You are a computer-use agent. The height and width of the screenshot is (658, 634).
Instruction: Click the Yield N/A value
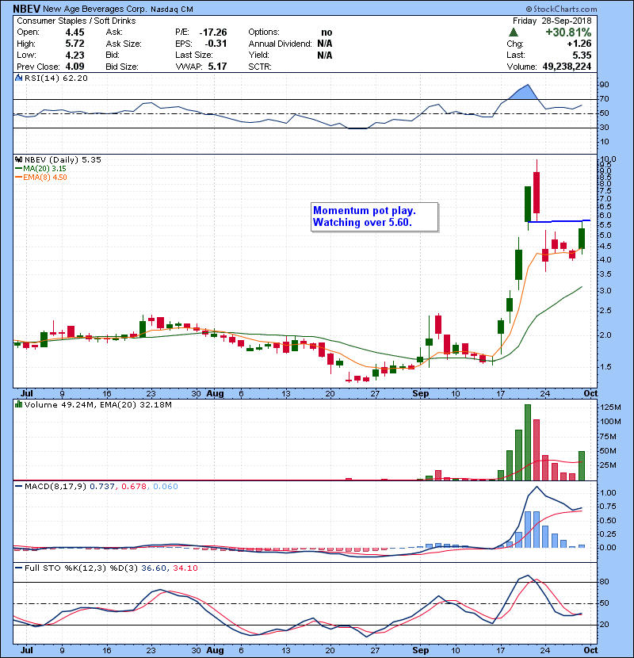[x=325, y=55]
